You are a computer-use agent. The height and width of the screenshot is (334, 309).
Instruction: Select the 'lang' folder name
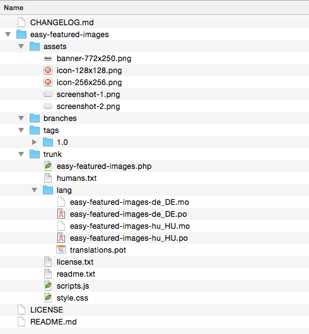pyautogui.click(x=64, y=190)
